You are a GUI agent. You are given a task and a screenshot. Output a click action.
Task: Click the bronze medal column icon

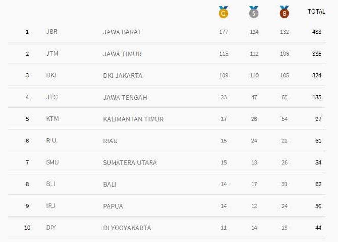[x=284, y=12]
